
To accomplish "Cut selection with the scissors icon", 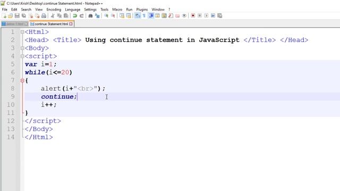I will click(53, 16).
